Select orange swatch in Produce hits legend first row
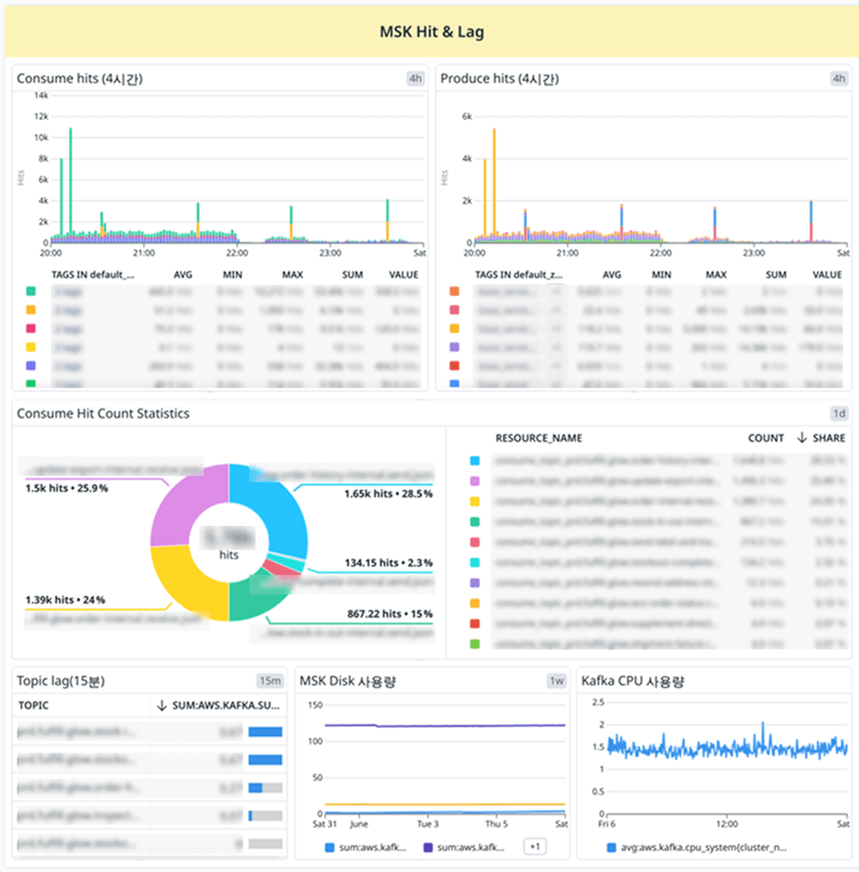859x872 pixels. click(455, 291)
